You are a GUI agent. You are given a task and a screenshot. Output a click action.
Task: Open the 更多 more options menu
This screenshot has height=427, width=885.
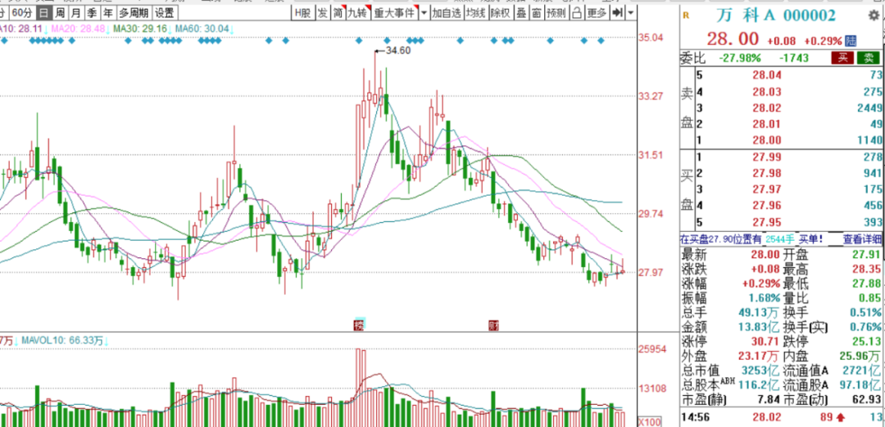(x=597, y=12)
